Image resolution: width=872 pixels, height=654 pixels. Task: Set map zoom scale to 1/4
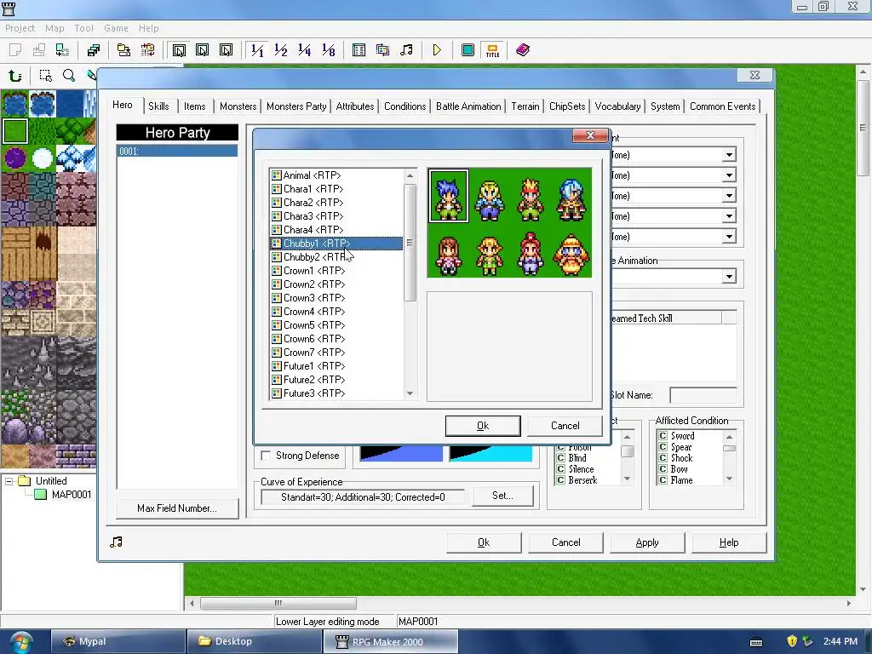coord(304,50)
